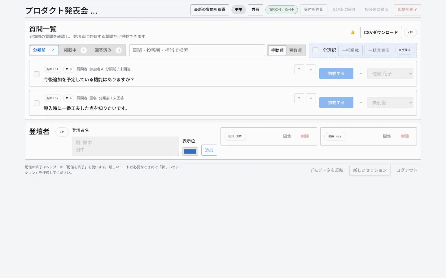Screen dimensions: 446x278
Task: Open more options for question 質問ID2
Action: click(360, 103)
